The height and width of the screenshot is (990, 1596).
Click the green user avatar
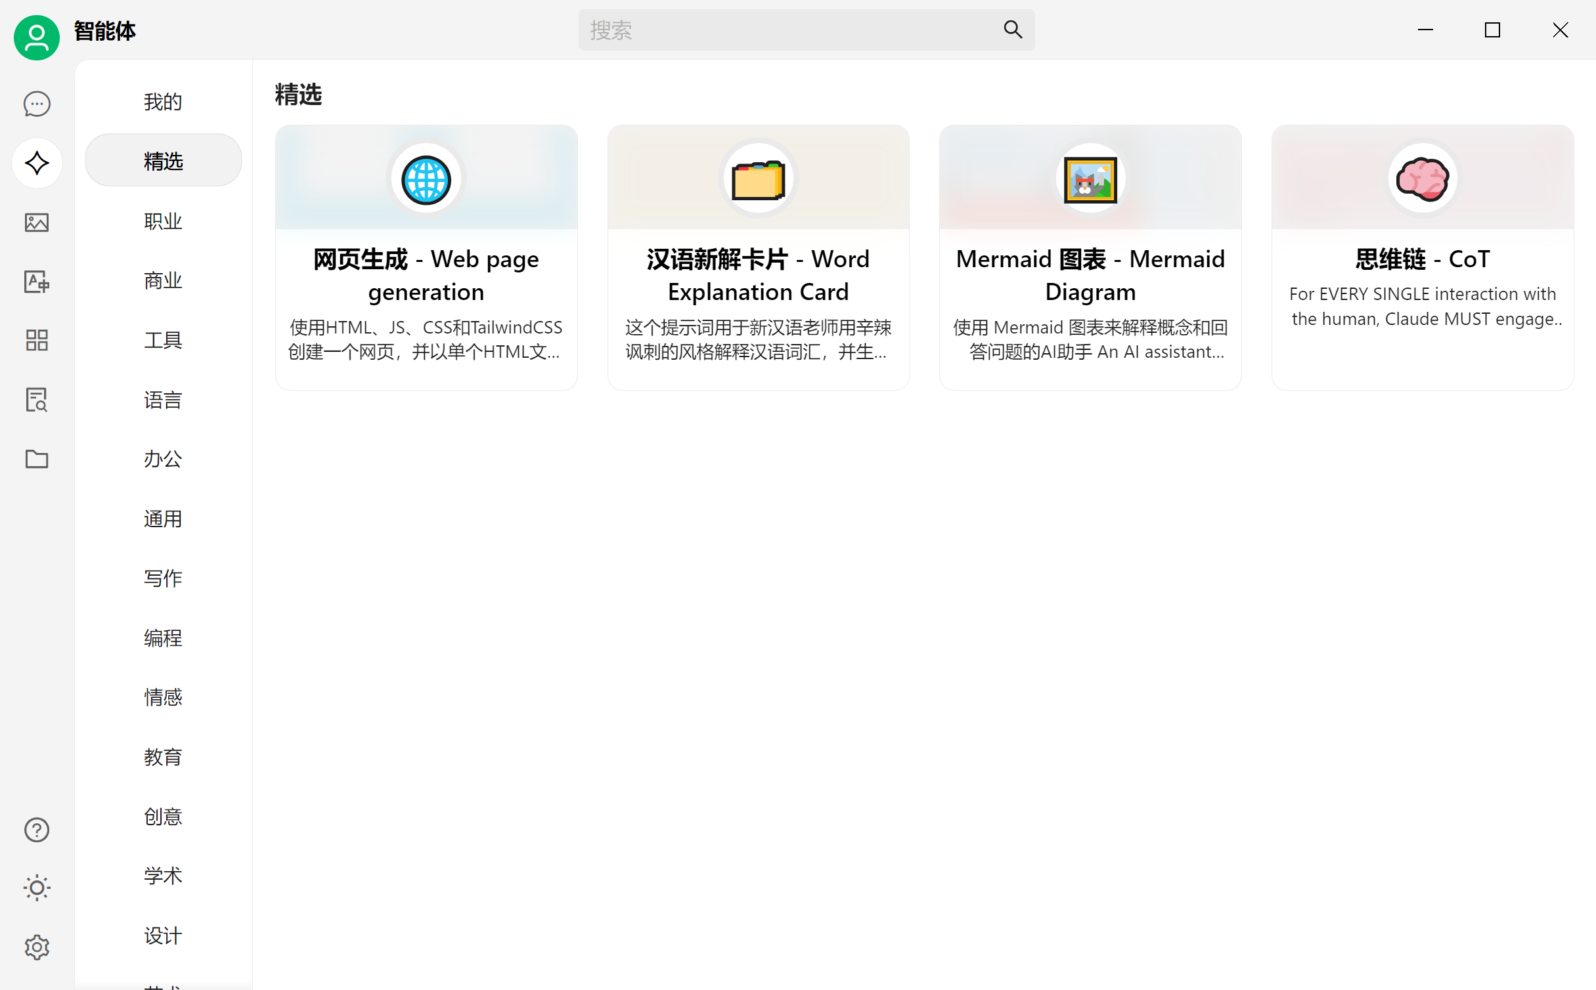click(37, 37)
